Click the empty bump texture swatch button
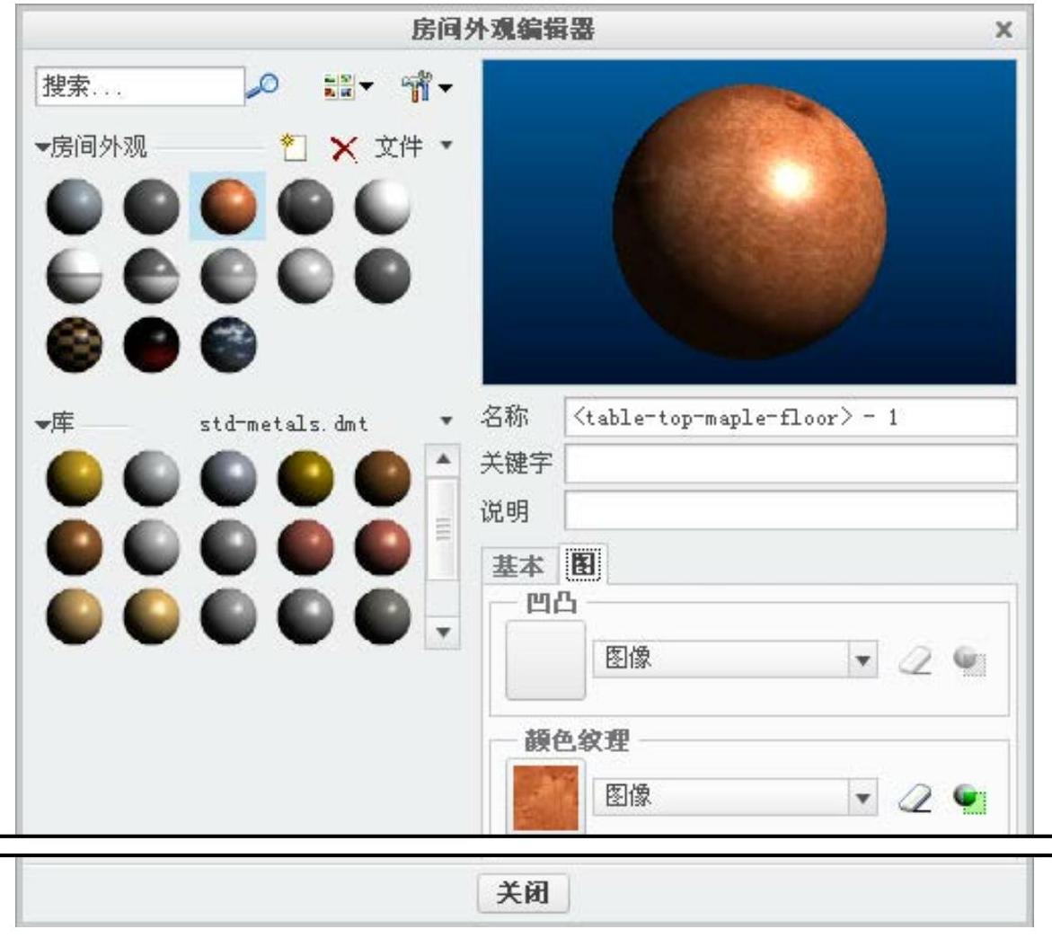This screenshot has width=1052, height=947. pos(545,659)
